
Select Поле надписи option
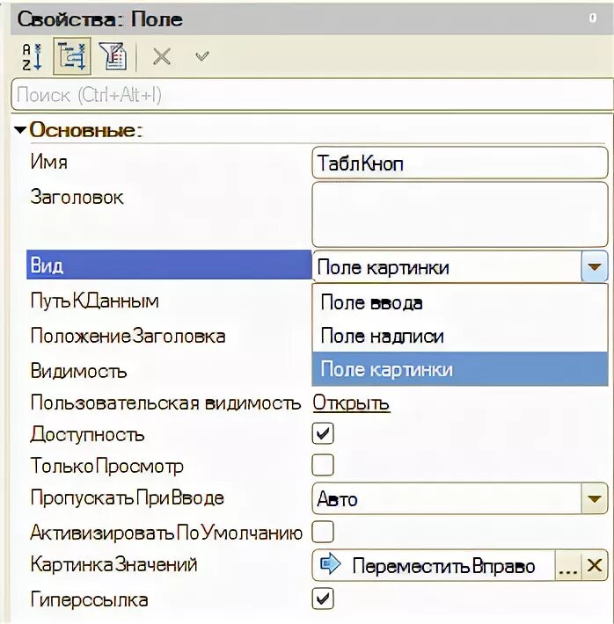click(x=382, y=336)
